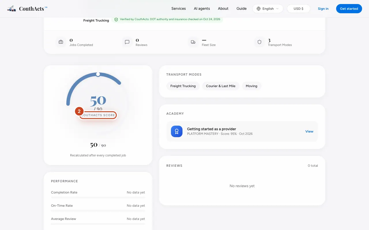369x230 pixels.
Task: Open the Guide page
Action: click(x=242, y=9)
